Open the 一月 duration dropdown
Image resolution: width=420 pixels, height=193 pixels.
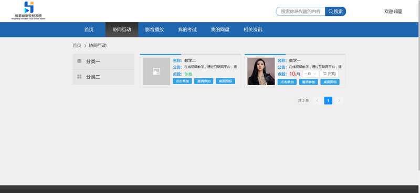[311, 74]
